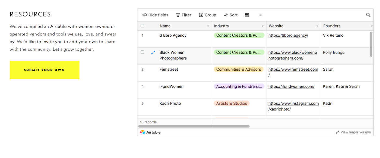This screenshot has width=380, height=158.
Task: Check the Black Women Photographers row checkbox
Action: point(142,52)
